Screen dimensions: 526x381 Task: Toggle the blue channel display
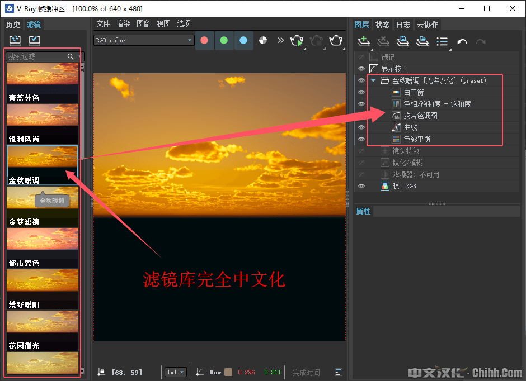click(x=243, y=40)
